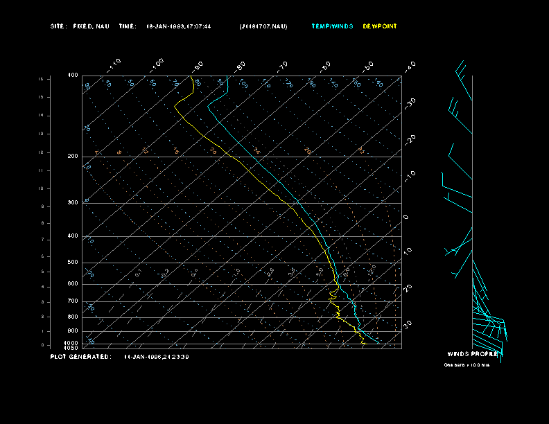Click the WINDS PROFILE caption
This screenshot has height=424, width=549.
[473, 354]
